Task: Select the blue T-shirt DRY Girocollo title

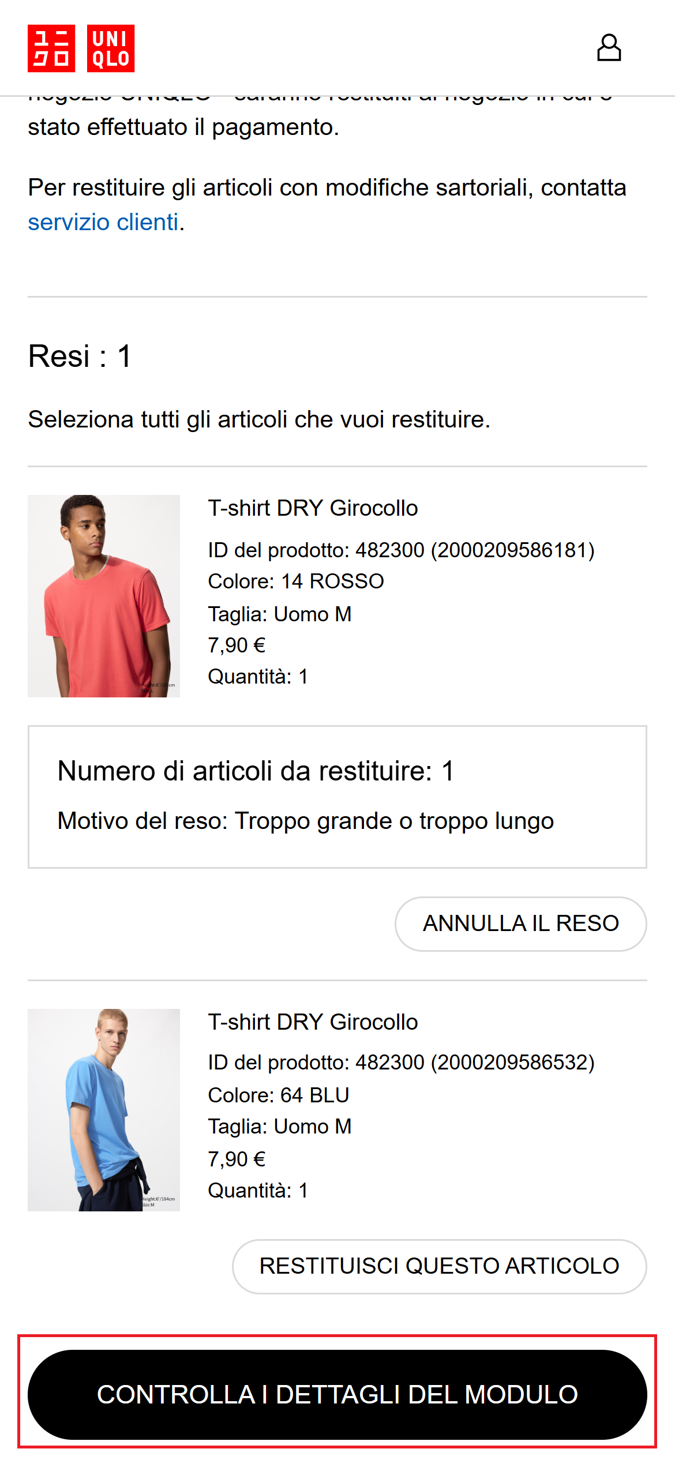Action: point(313,1022)
